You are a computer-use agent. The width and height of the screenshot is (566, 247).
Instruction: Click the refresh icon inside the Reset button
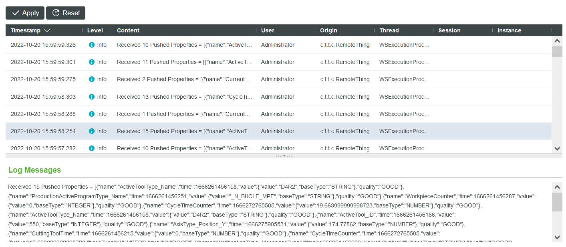coord(54,13)
